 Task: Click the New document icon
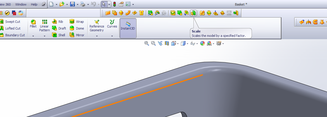click(51, 4)
